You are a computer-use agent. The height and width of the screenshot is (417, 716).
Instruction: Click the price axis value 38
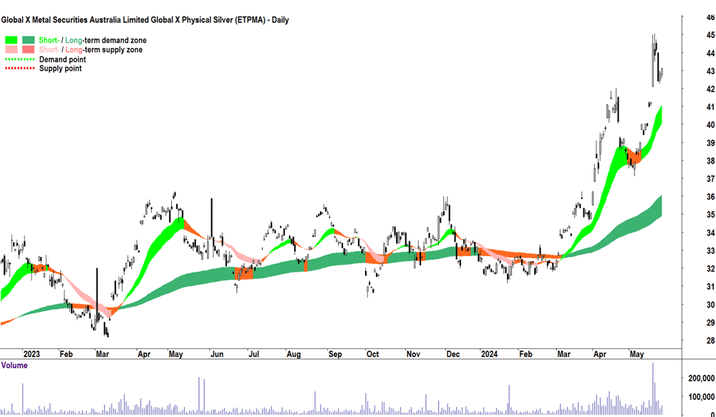click(x=710, y=161)
